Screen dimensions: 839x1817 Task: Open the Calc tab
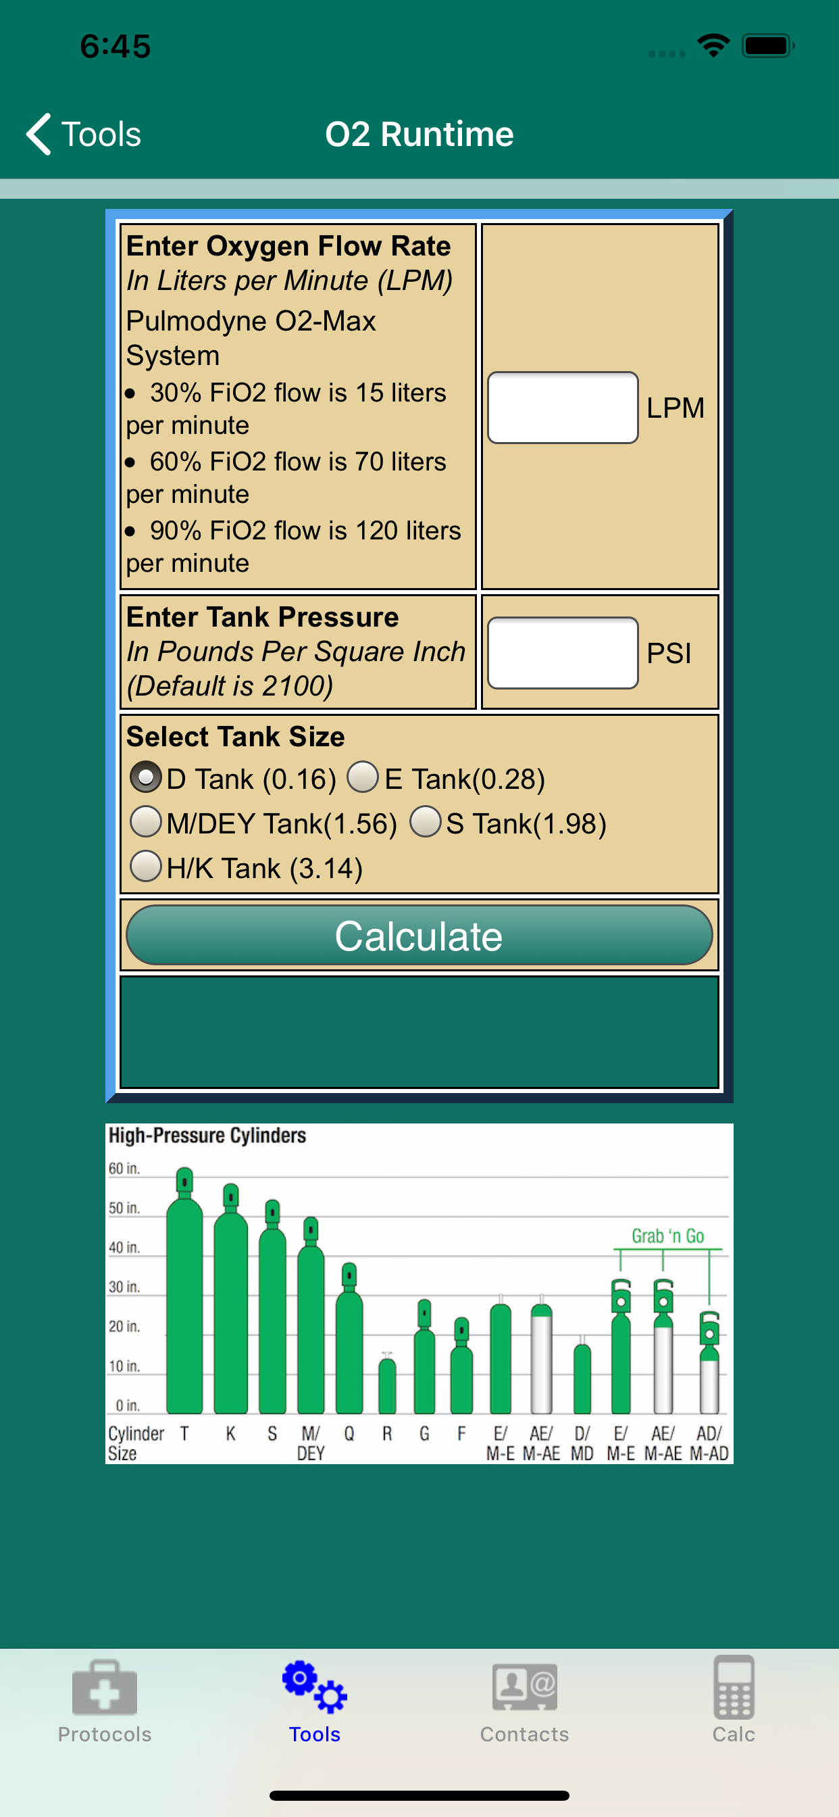pyautogui.click(x=733, y=1701)
